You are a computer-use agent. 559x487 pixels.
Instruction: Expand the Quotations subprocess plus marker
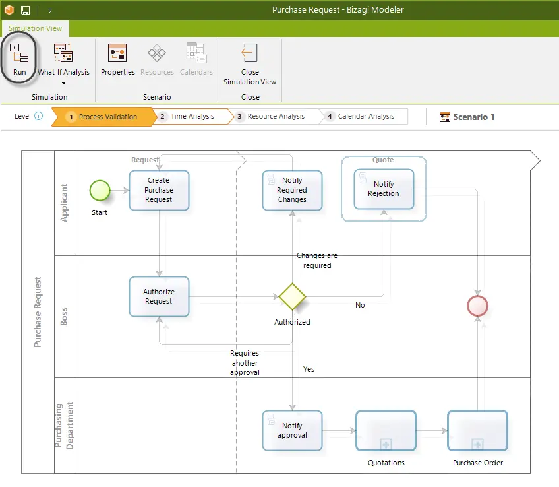tap(386, 445)
